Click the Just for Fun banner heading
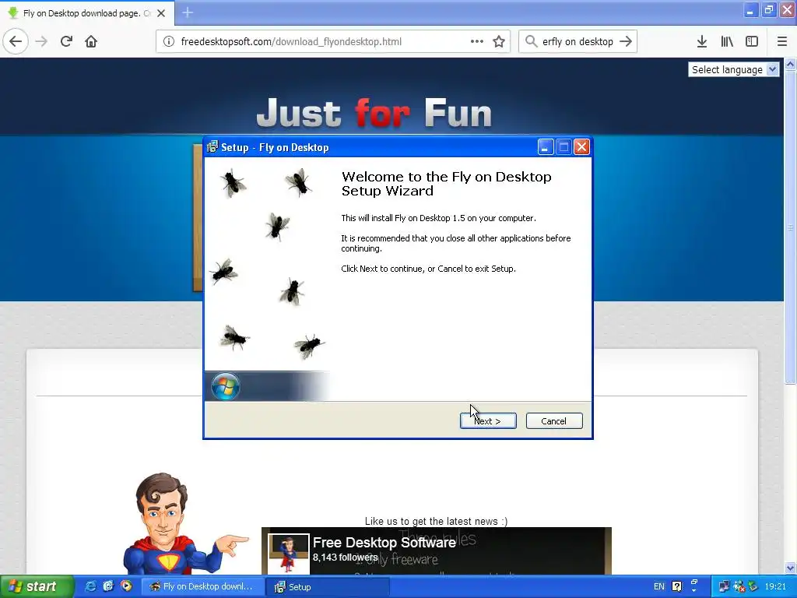This screenshot has width=797, height=598. (x=374, y=112)
